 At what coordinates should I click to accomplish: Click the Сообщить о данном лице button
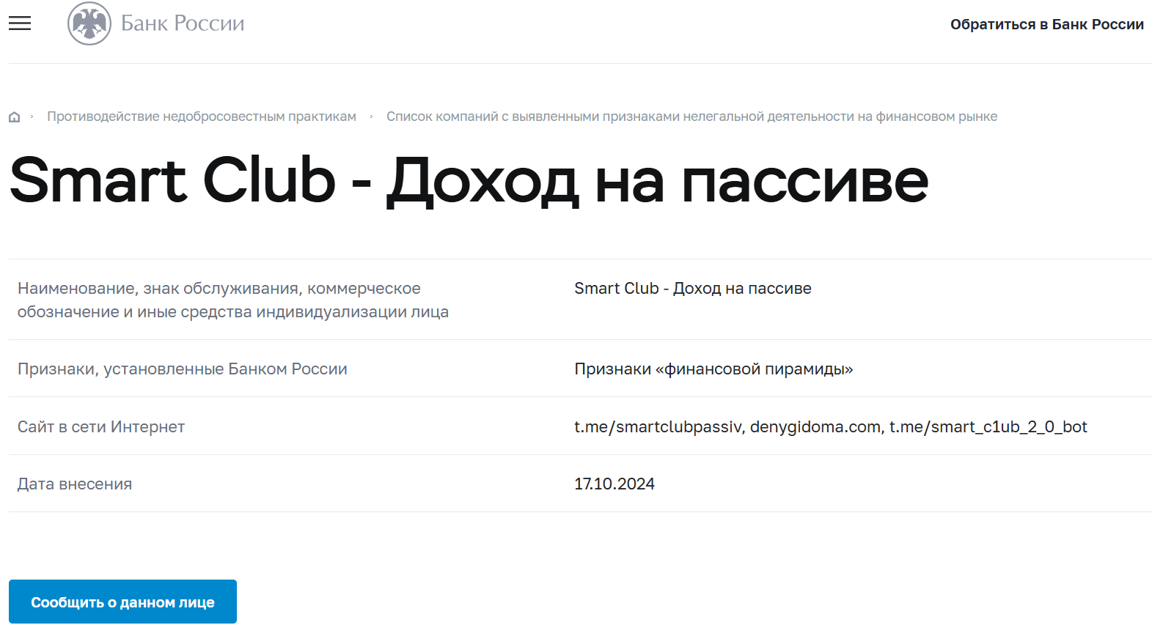(122, 602)
